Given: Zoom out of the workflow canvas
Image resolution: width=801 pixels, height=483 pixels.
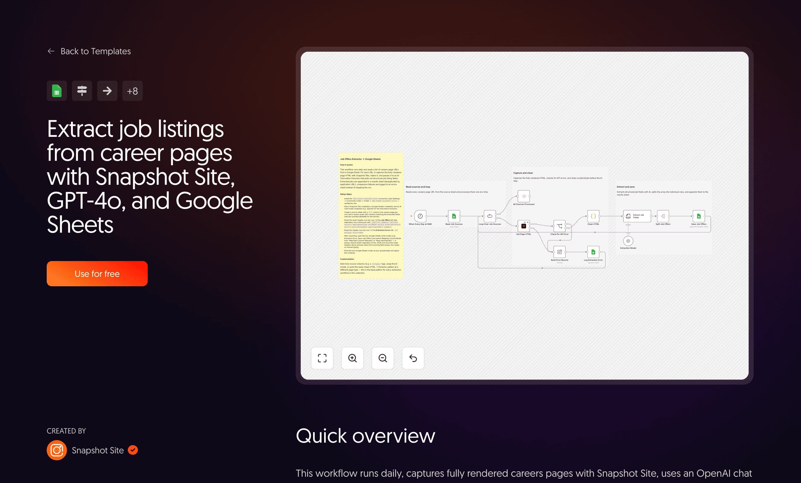Looking at the screenshot, I should [x=383, y=358].
